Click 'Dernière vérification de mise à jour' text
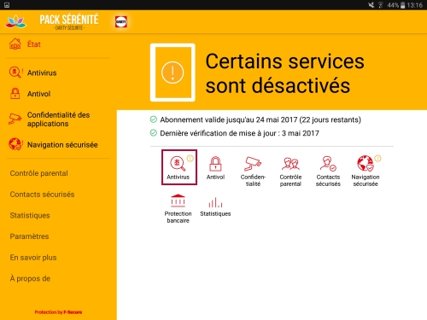 point(219,133)
